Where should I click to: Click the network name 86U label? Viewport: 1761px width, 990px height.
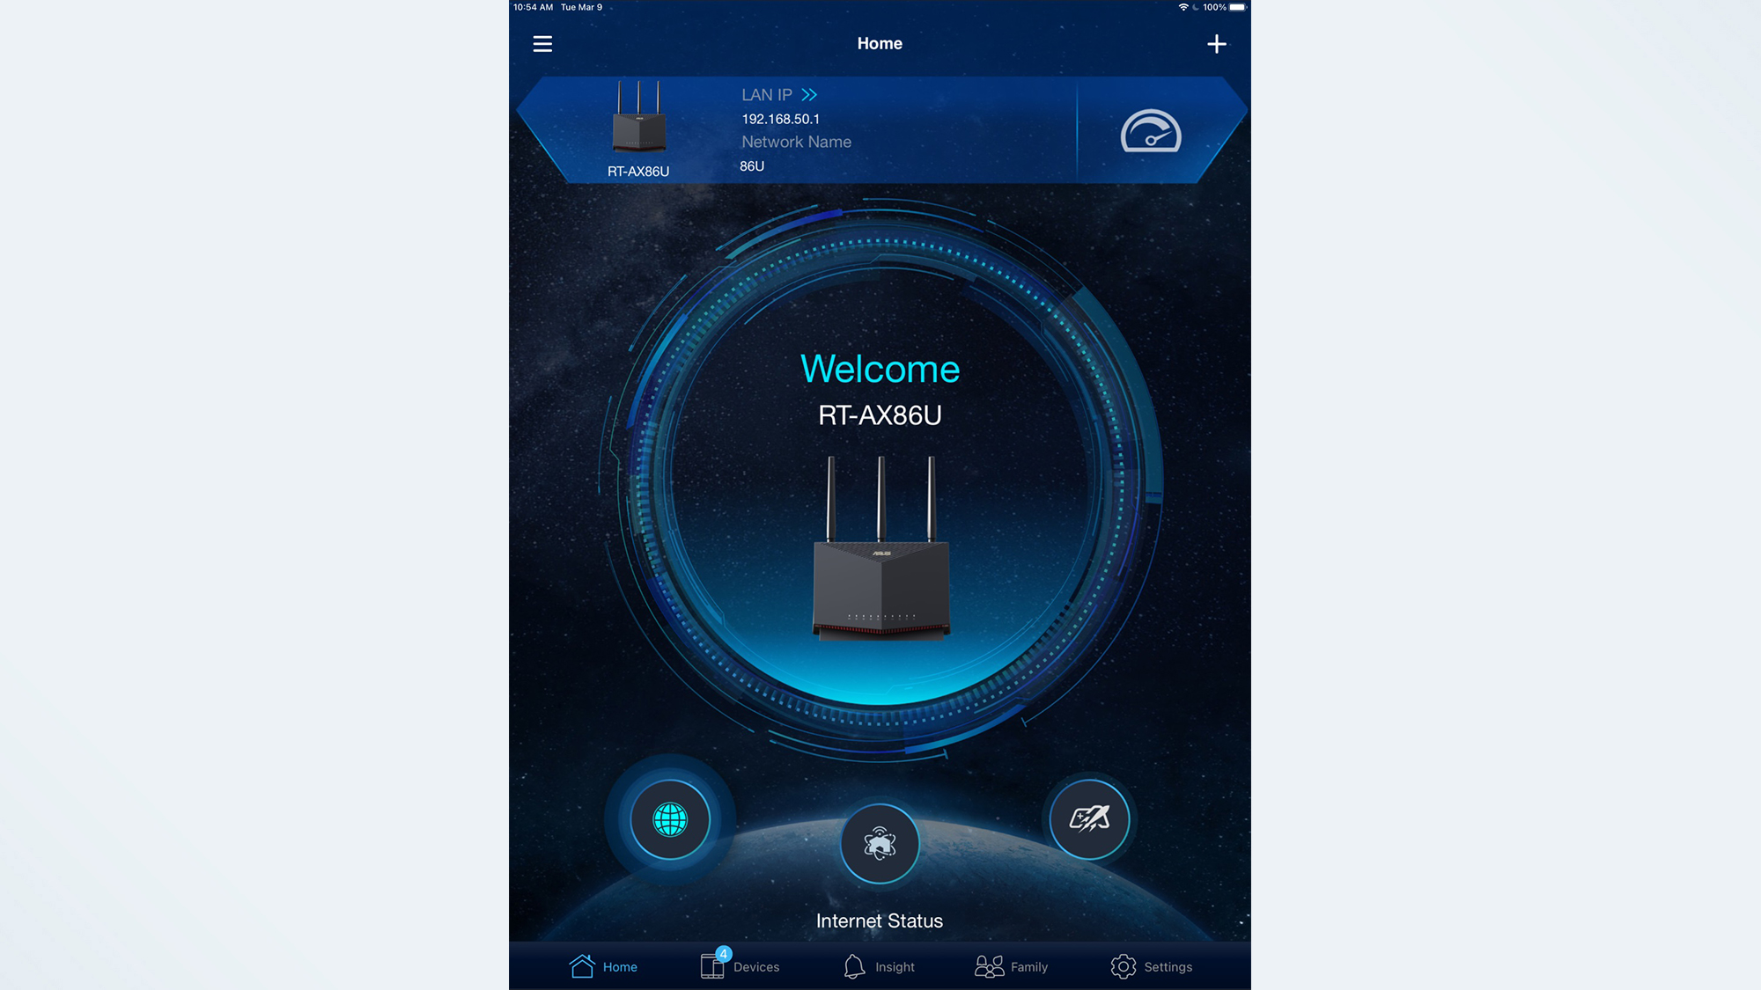click(752, 165)
